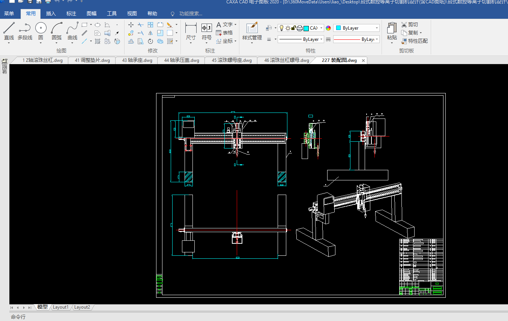Select the 圆 (Circle) drawing tool
This screenshot has height=321, width=508.
point(41,28)
